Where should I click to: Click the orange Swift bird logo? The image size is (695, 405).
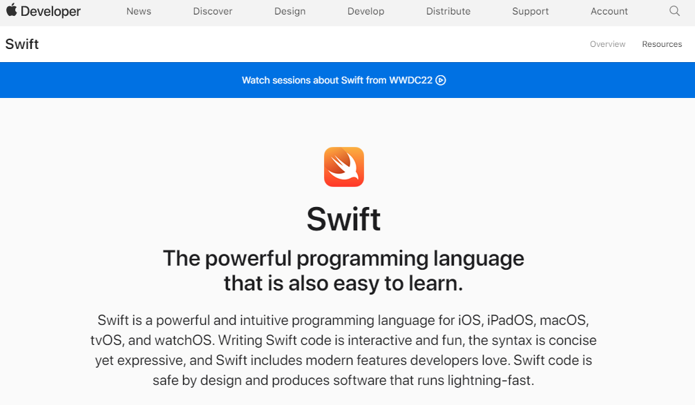344,167
